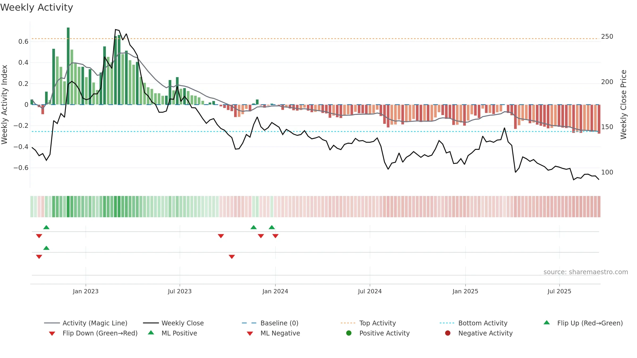Toggle the Top Activity legend entry
This screenshot has width=637, height=358.
click(368, 323)
